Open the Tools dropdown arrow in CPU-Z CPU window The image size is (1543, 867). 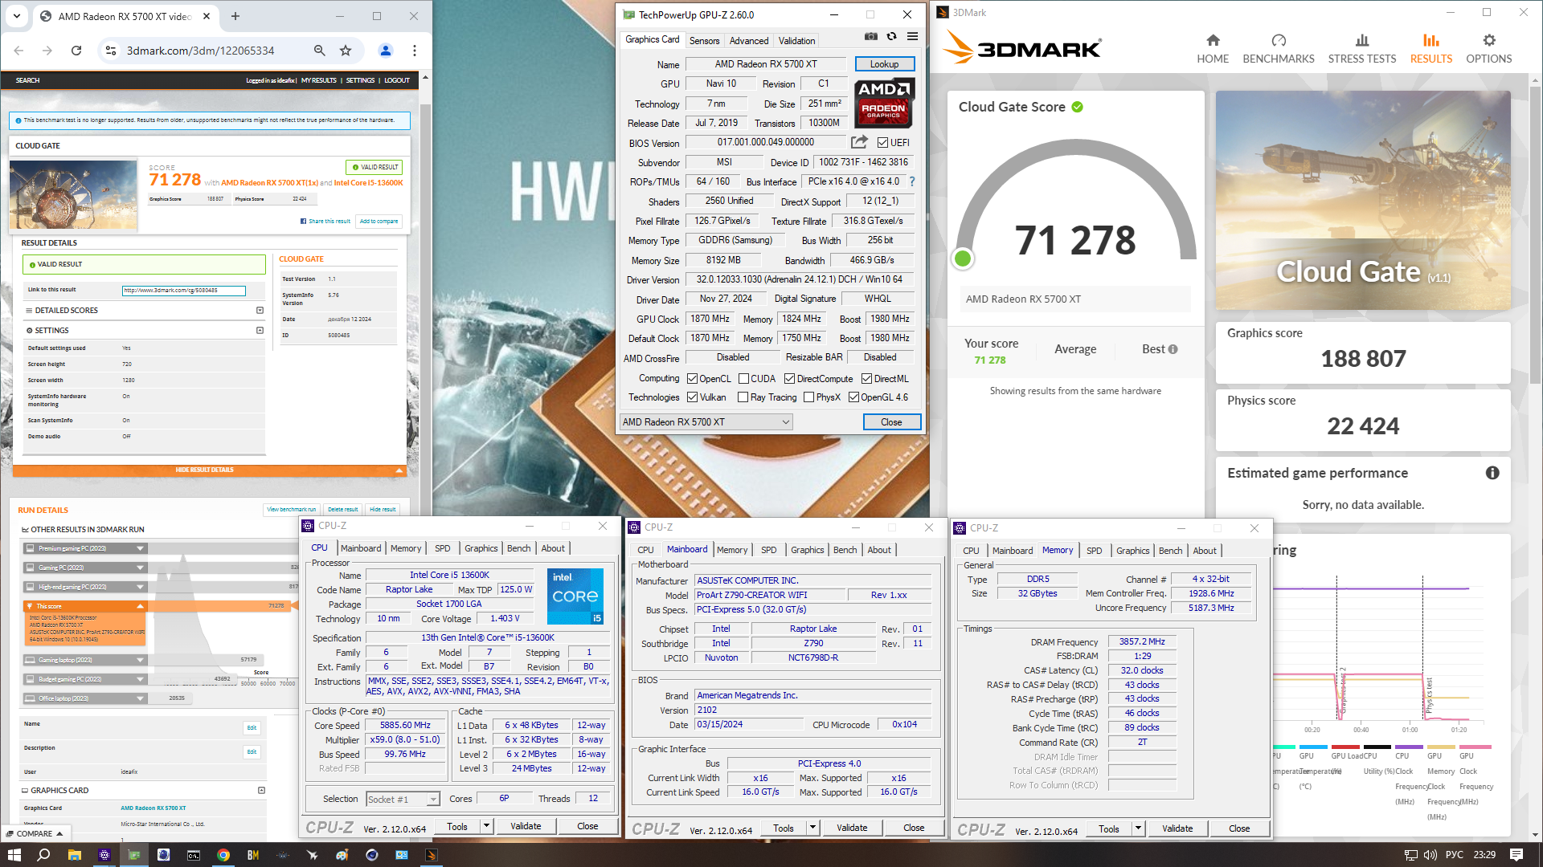click(486, 826)
